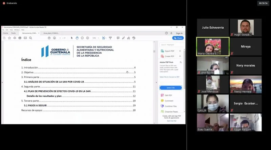Close the Herramienta_COM document tab
This screenshot has height=150, width=271.
coord(39,33)
